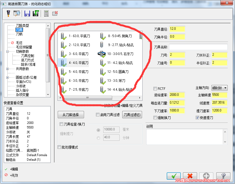Select tool 3 - 6.0 平底刀 icon
The image size is (235, 184).
pos(63,54)
